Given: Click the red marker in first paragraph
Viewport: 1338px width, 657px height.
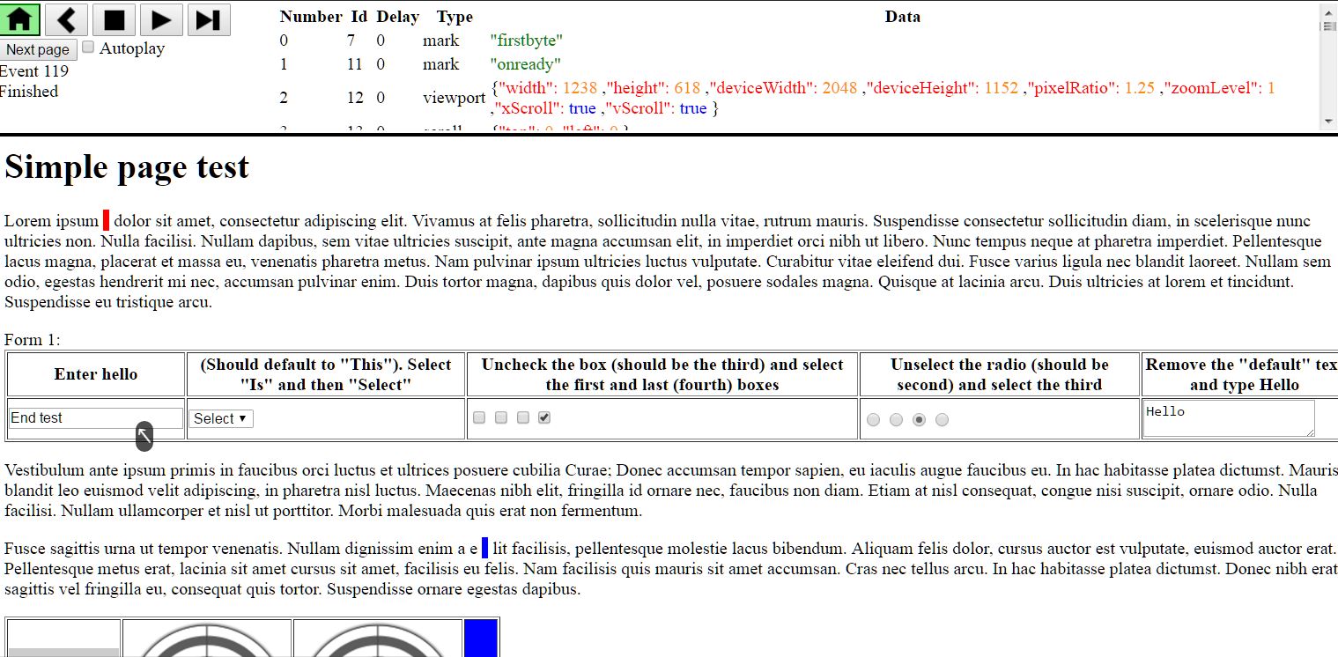Looking at the screenshot, I should [x=107, y=220].
